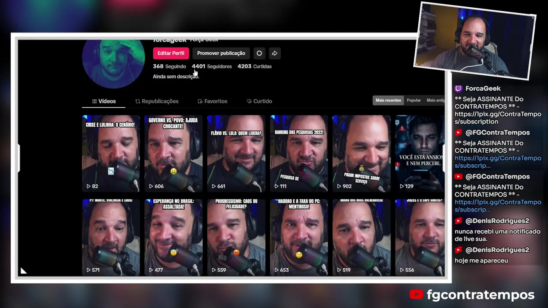Click the heart icon beside Curtido
The width and height of the screenshot is (548, 308).
(x=249, y=101)
